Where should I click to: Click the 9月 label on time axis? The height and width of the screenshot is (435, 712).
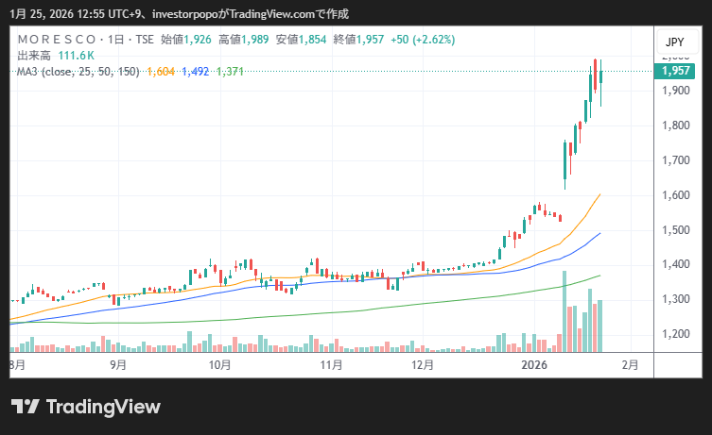(118, 364)
